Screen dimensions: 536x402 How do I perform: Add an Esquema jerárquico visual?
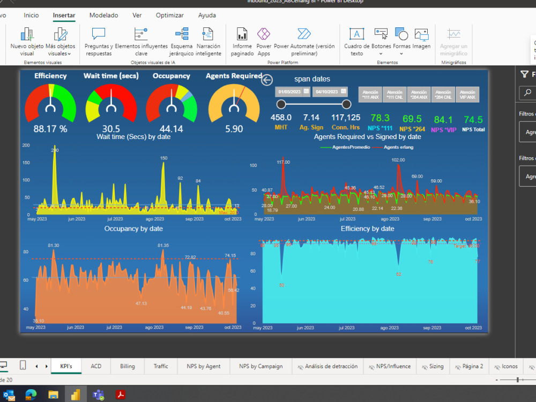[182, 43]
